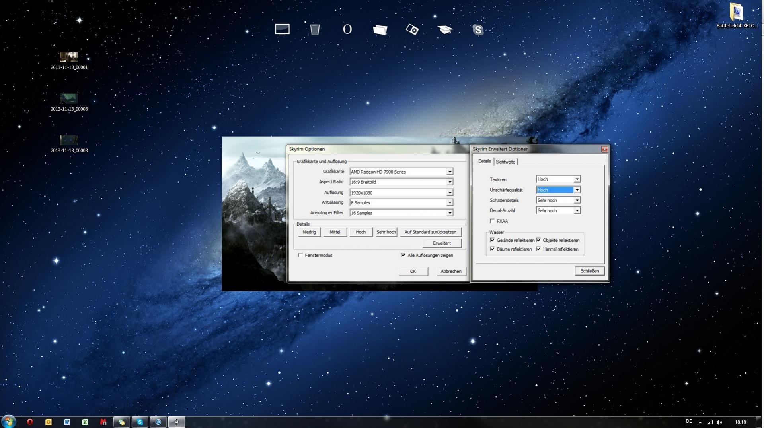The image size is (764, 428).
Task: Uncheck Gelände reflektieren
Action: [x=492, y=240]
